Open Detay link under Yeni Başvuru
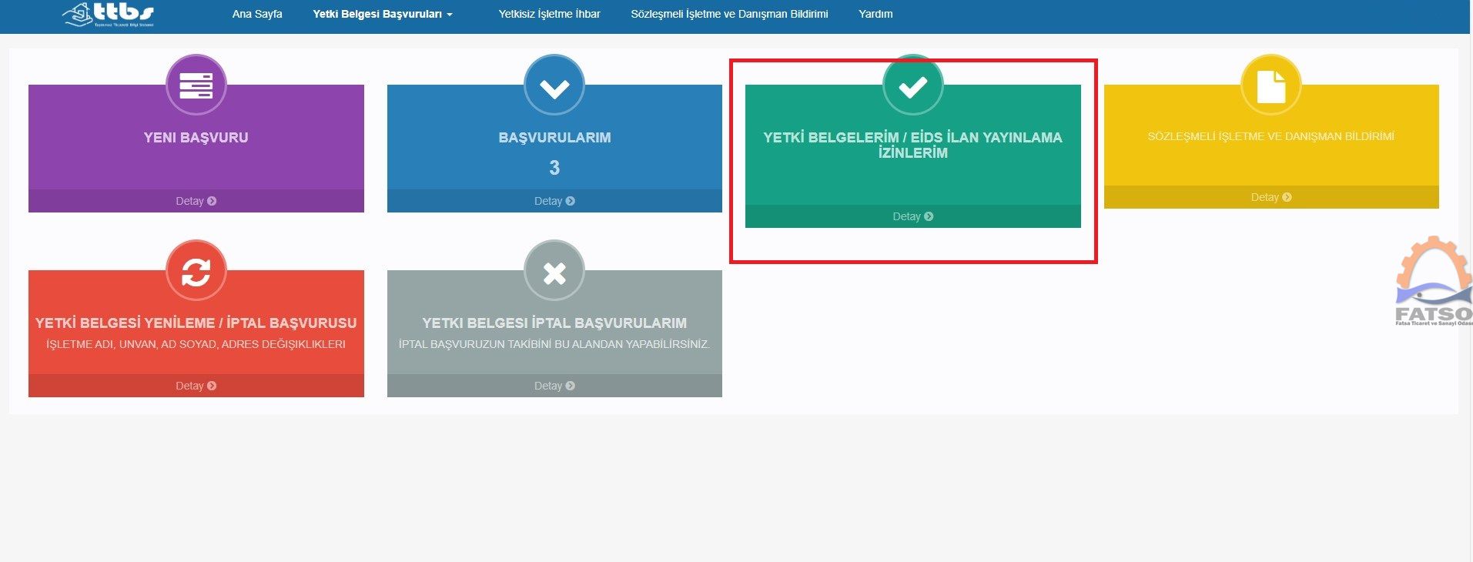 click(196, 201)
